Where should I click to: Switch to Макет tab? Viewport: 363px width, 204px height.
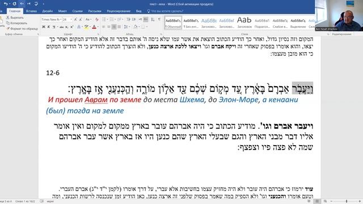click(x=62, y=11)
